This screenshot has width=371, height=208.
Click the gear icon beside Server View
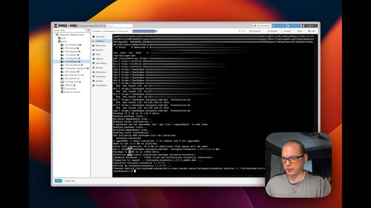coord(88,31)
